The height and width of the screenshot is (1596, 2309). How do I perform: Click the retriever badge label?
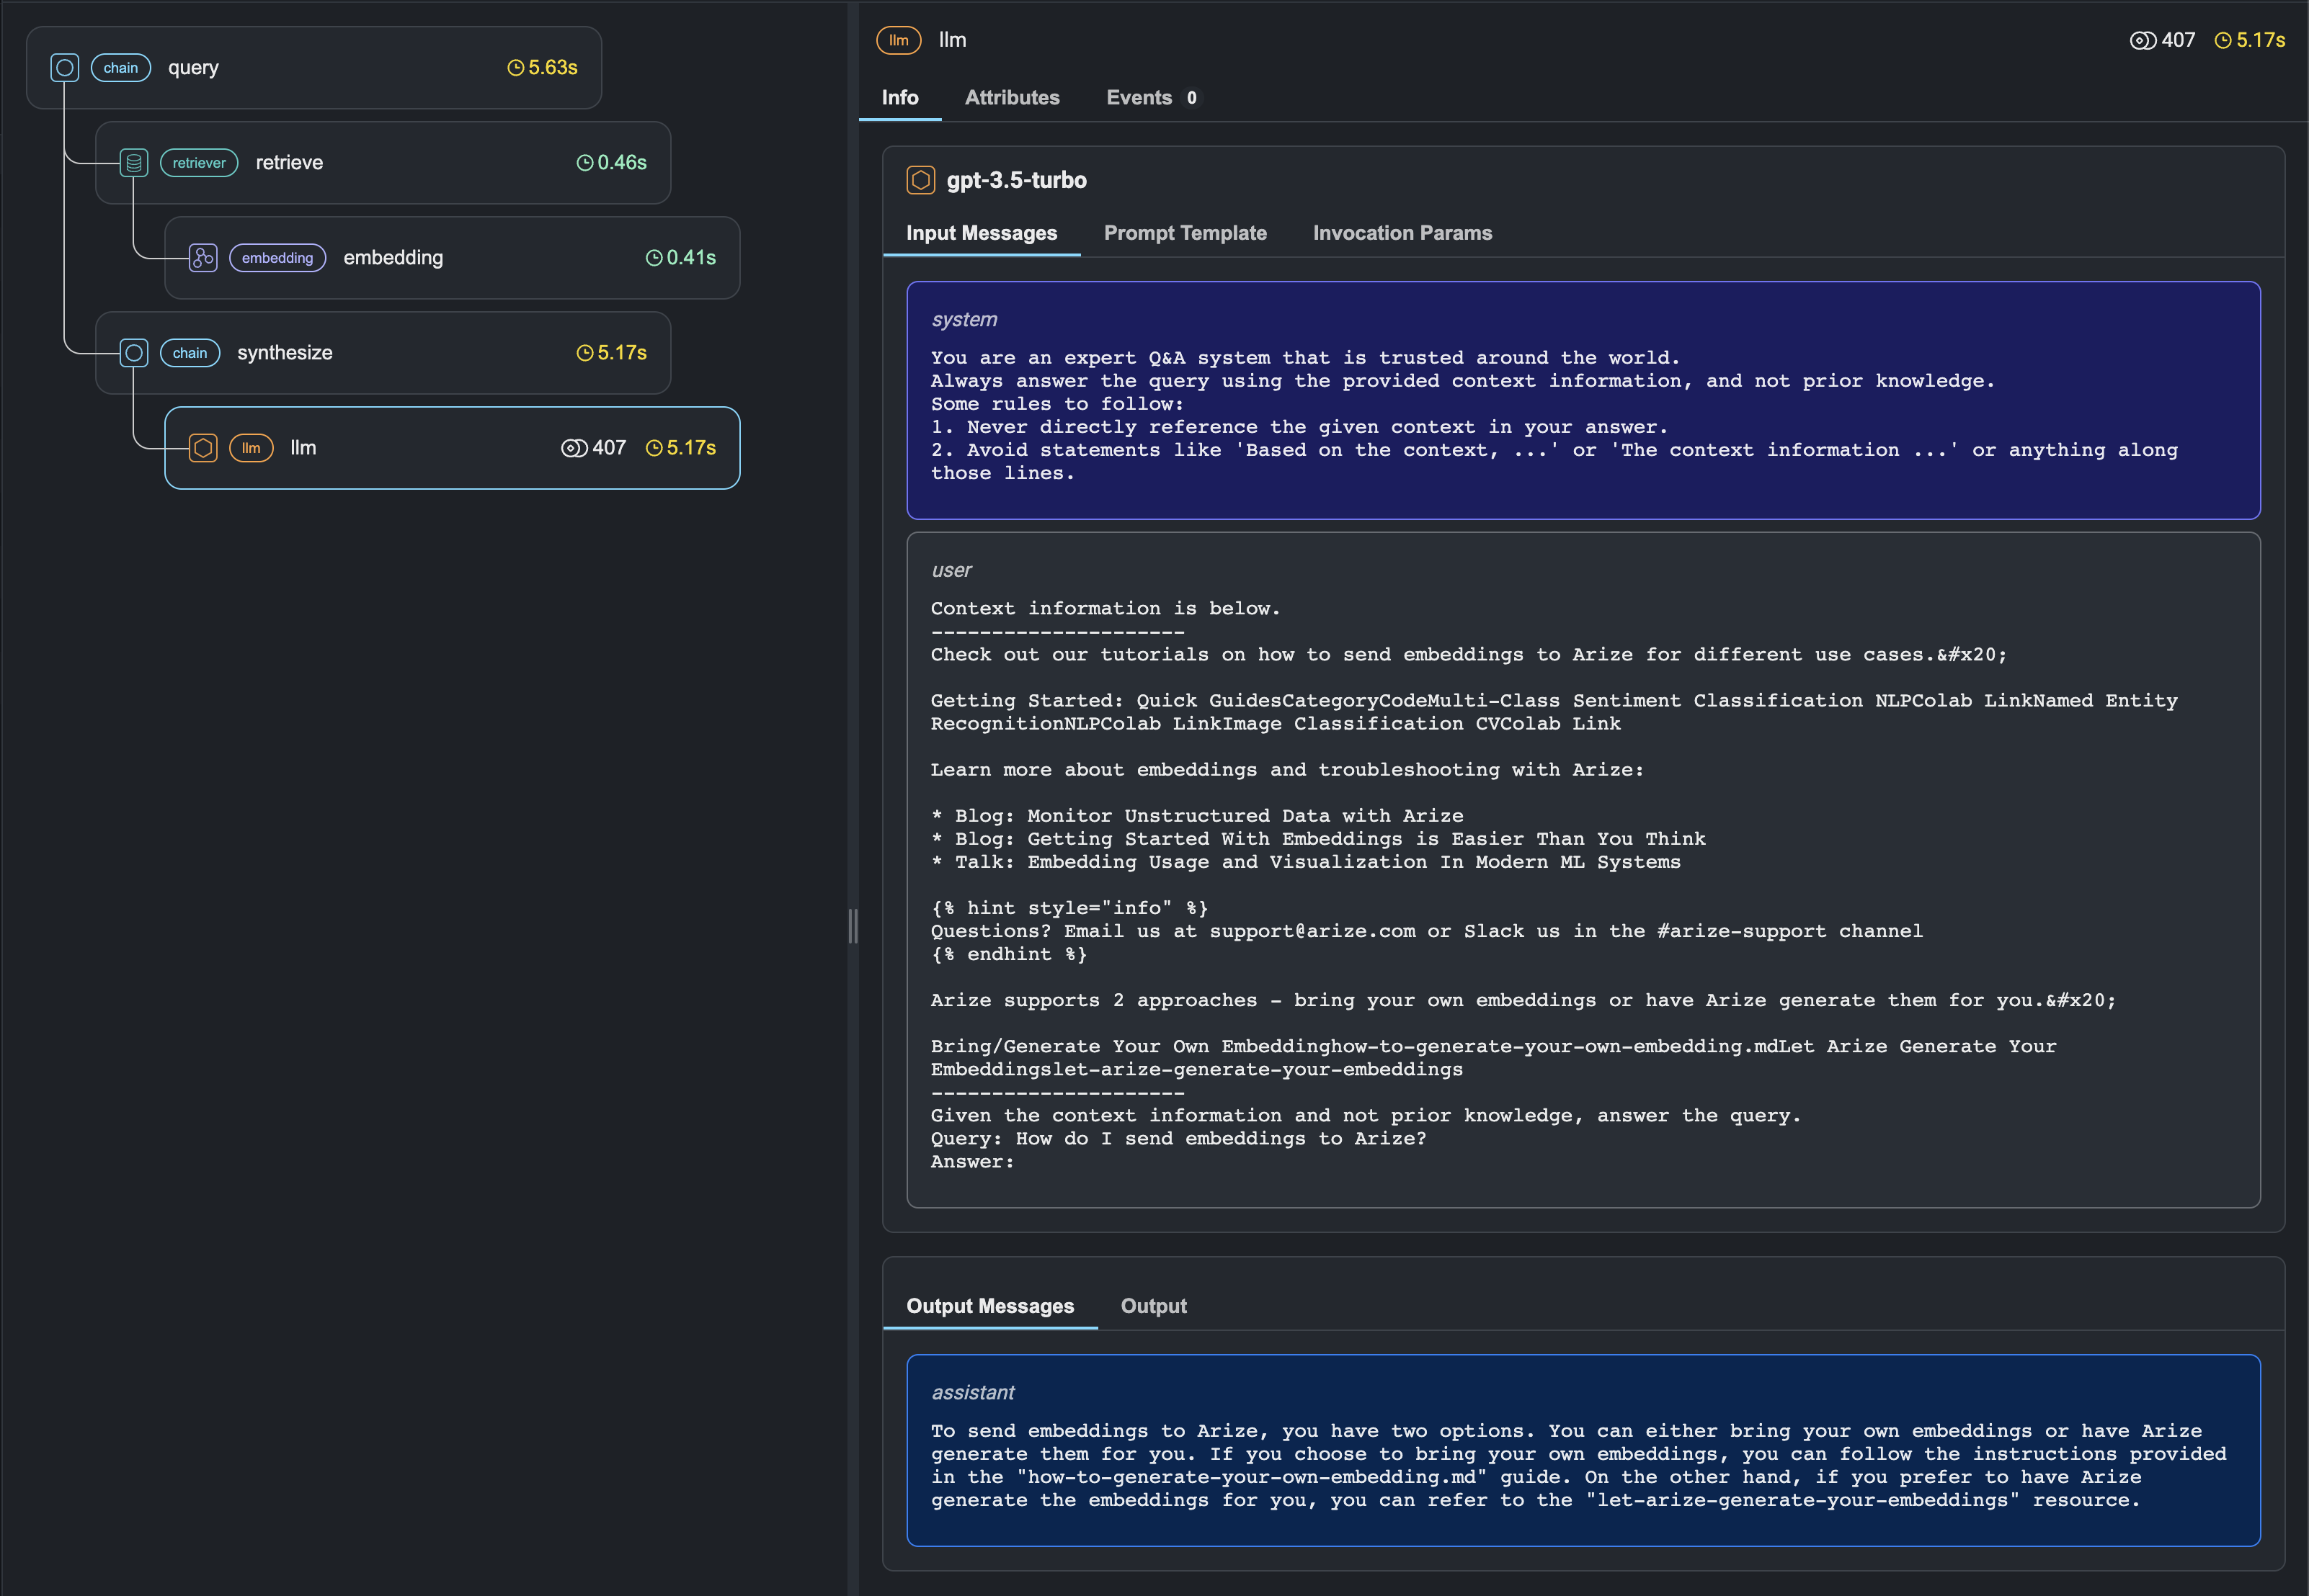coord(199,163)
